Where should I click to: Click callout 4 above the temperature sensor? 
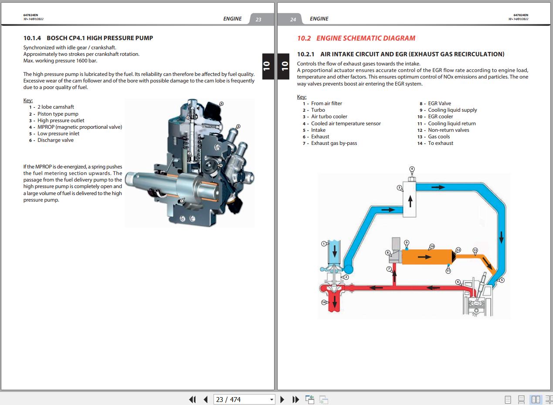(x=412, y=169)
